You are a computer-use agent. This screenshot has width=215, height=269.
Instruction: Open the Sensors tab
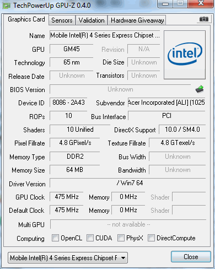coord(62,20)
